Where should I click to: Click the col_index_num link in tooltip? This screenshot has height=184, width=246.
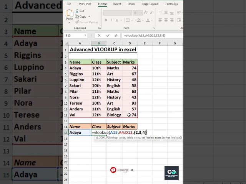pyautogui.click(x=151, y=138)
